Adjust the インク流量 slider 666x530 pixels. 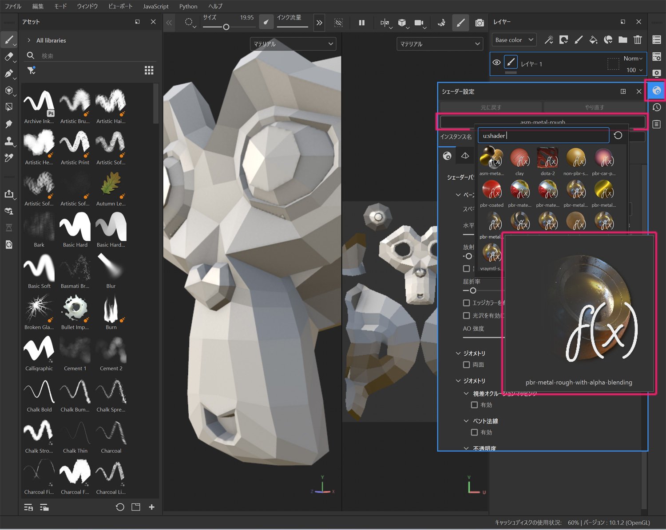click(x=292, y=27)
